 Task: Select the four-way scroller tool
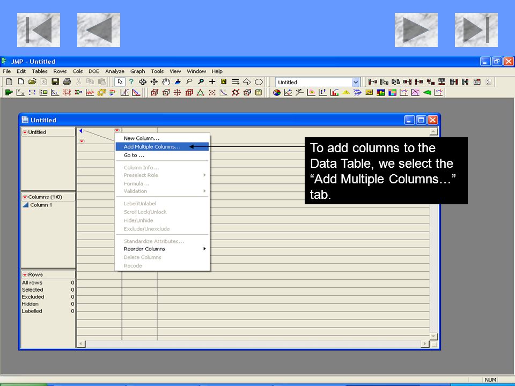pyautogui.click(x=154, y=81)
